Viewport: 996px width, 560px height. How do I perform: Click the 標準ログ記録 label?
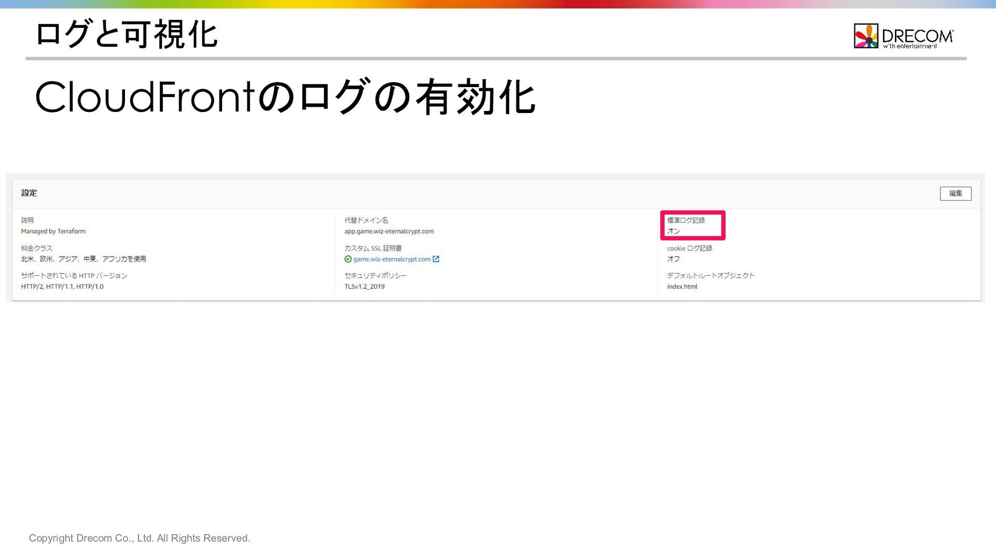tap(686, 220)
